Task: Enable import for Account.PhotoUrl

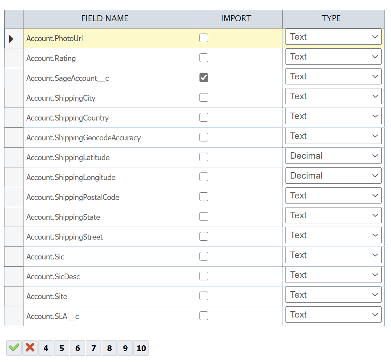Action: (x=204, y=38)
